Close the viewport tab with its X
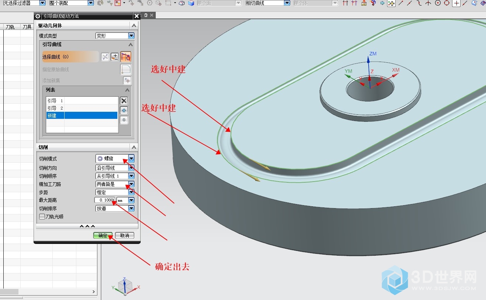This screenshot has height=300, width=486. [151, 15]
